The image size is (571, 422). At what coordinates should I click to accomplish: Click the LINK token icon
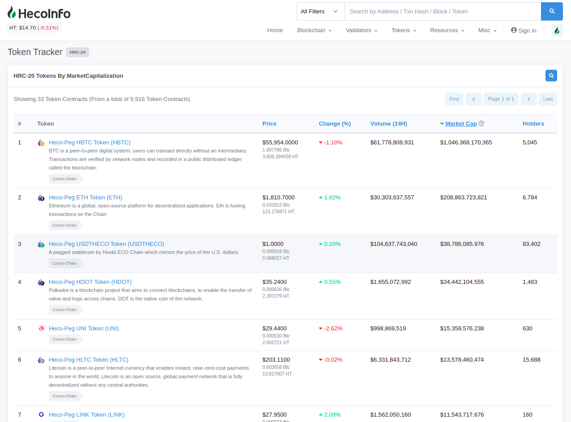41,415
